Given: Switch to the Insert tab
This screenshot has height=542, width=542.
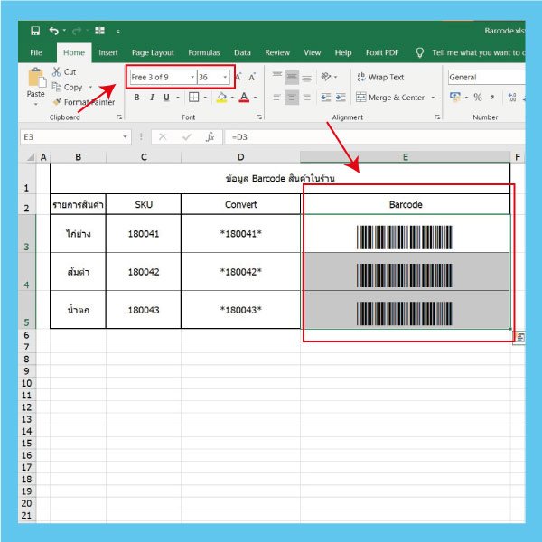Looking at the screenshot, I should [x=108, y=52].
